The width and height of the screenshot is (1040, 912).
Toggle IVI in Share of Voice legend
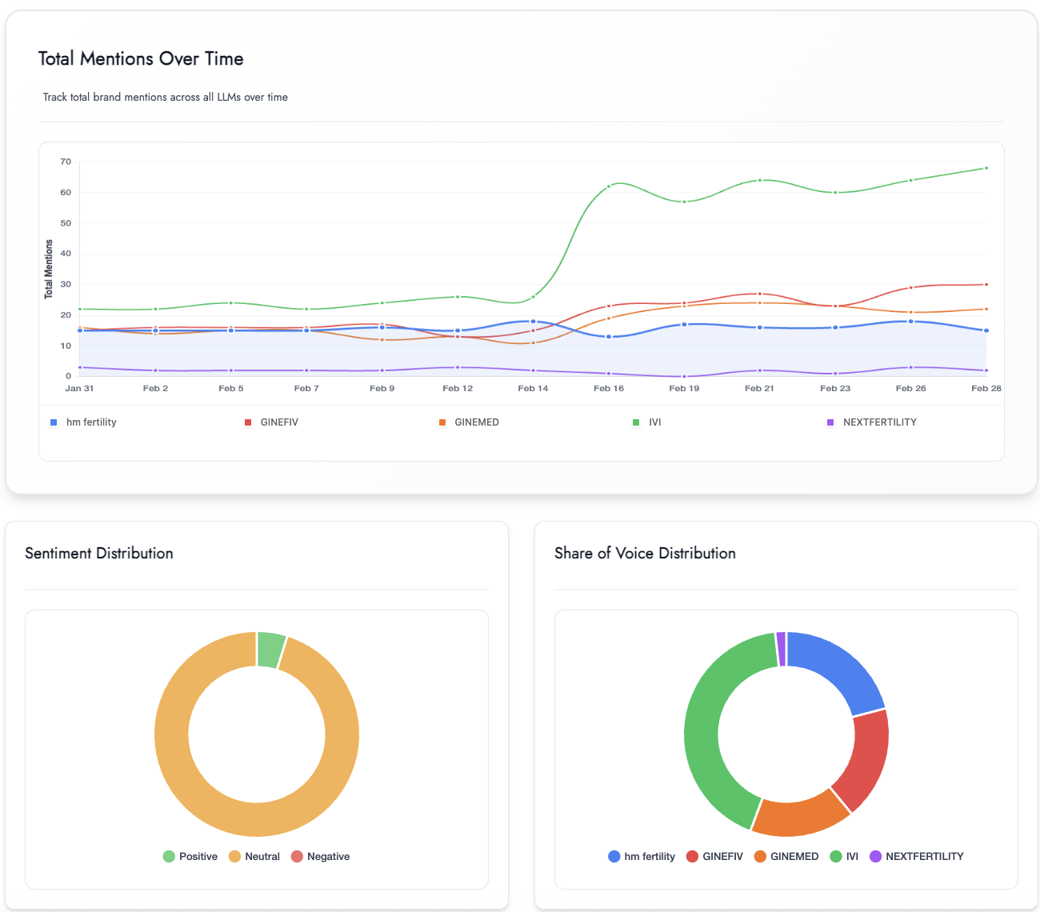[x=844, y=857]
